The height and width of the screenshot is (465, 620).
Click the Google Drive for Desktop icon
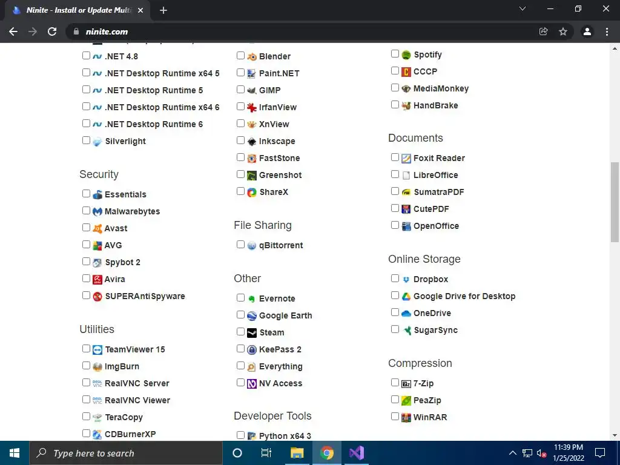[x=406, y=297]
